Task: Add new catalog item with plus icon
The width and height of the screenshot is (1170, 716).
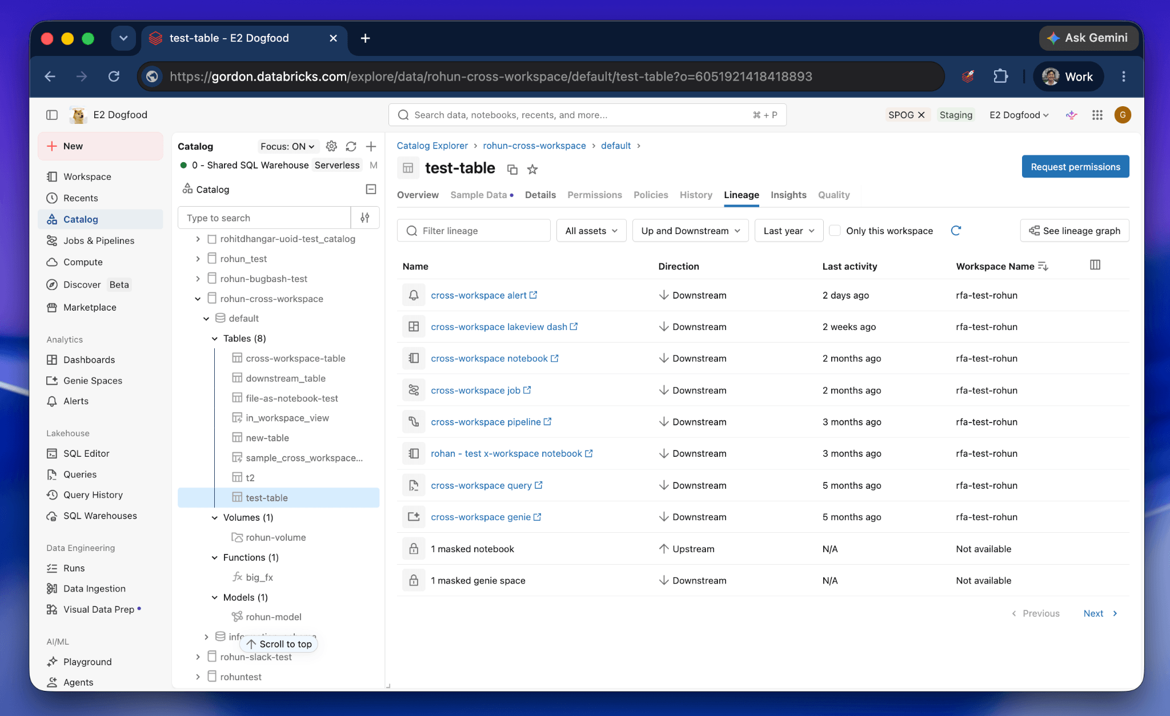Action: pyautogui.click(x=371, y=146)
